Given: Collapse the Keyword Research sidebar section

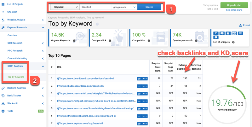Looking at the screenshot, I should click(x=43, y=28).
